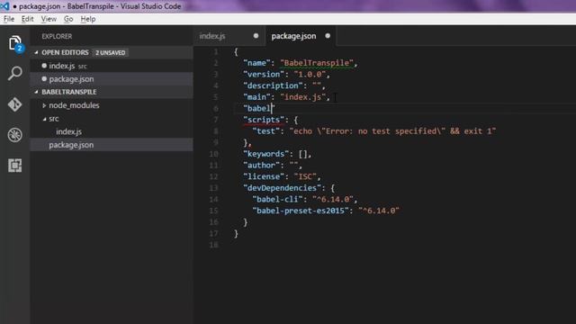
Task: Click the "babel" text on line 6
Action: coord(258,108)
